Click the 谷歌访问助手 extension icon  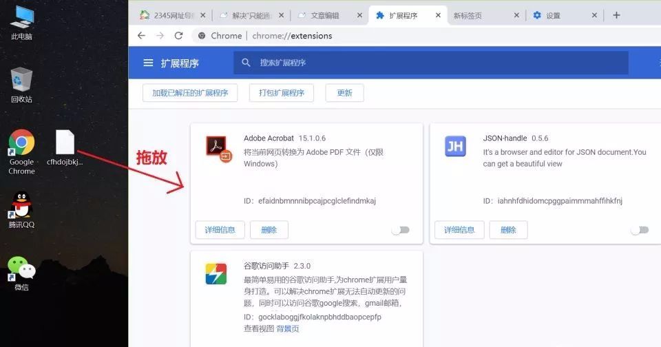[x=216, y=273]
